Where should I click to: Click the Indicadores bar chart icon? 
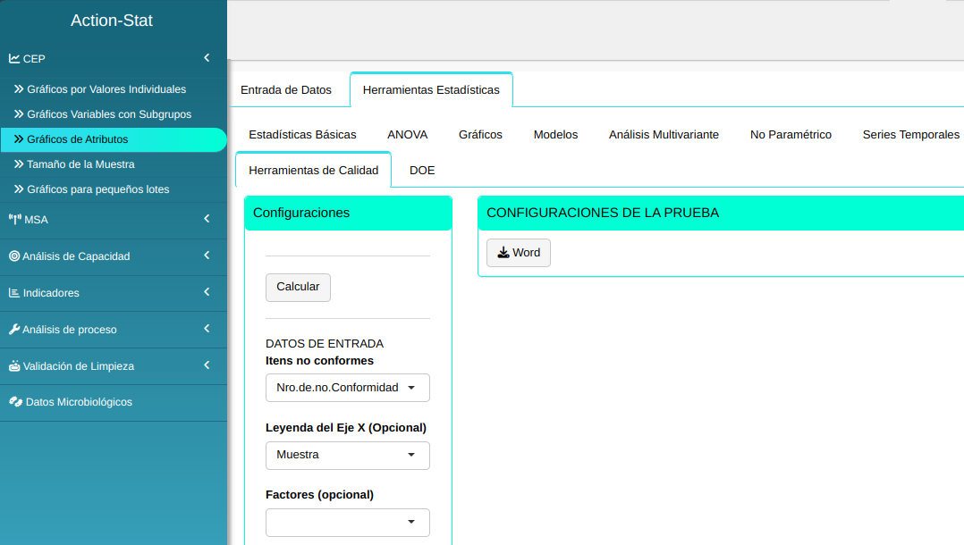click(x=14, y=293)
